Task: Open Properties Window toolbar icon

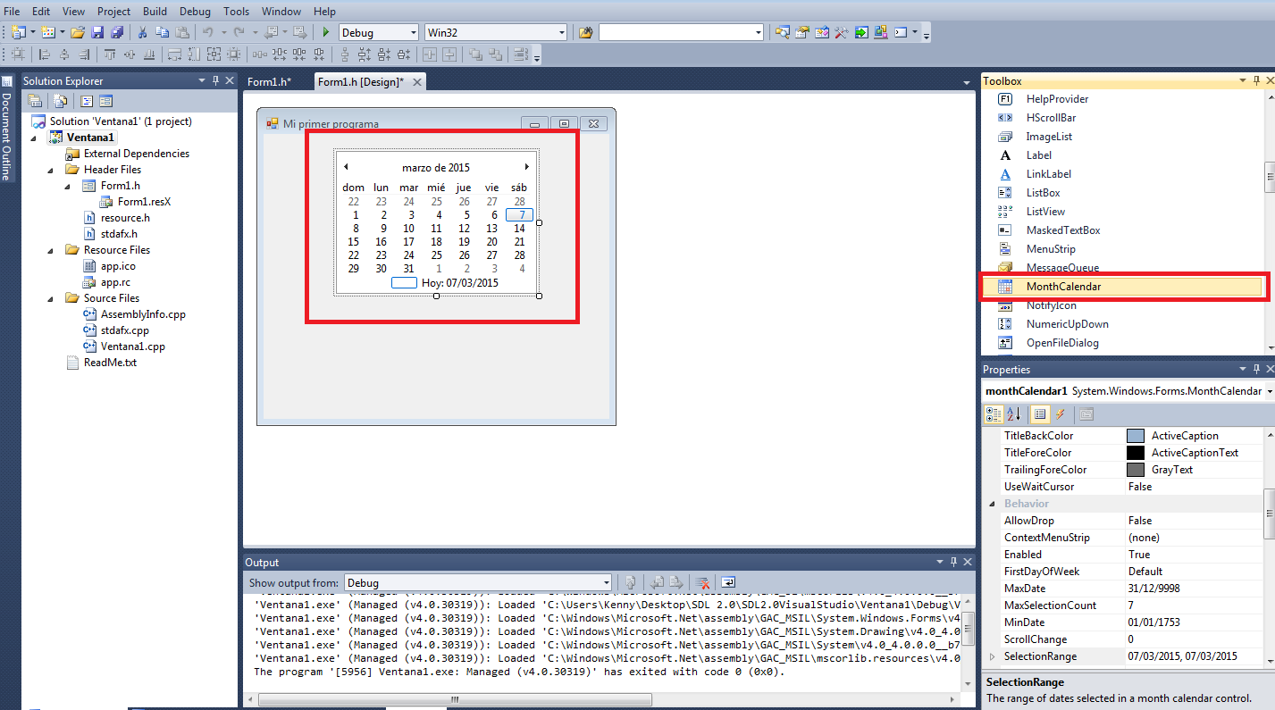Action: (801, 32)
